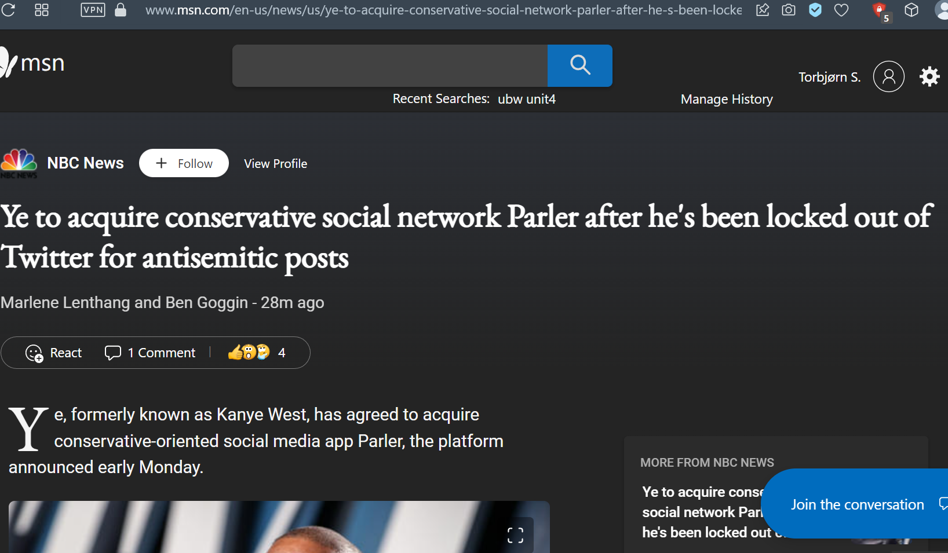Open the speed dial grid icon
The height and width of the screenshot is (553, 948).
pos(42,10)
